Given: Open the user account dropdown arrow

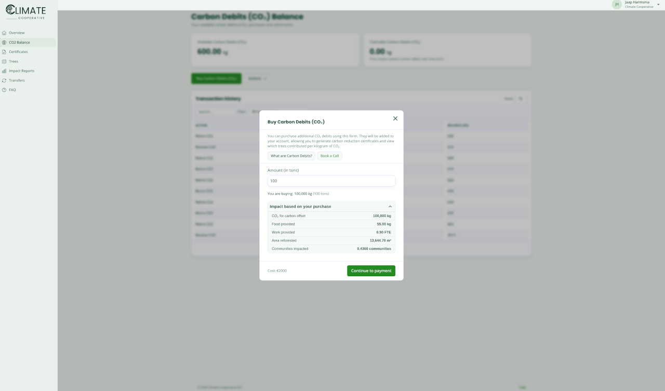Looking at the screenshot, I should coord(658,5).
